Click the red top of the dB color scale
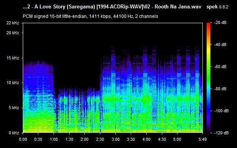The height and width of the screenshot is (148, 237). (x=209, y=24)
